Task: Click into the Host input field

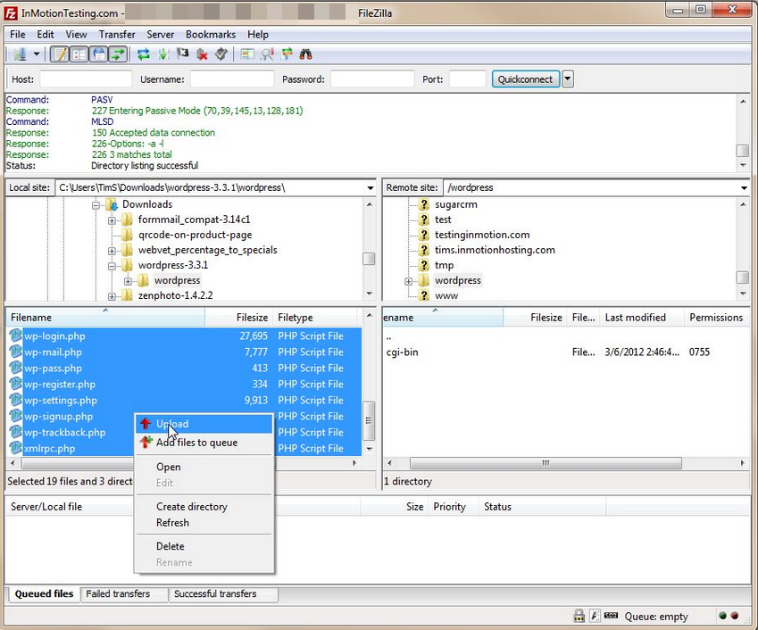Action: pyautogui.click(x=85, y=79)
